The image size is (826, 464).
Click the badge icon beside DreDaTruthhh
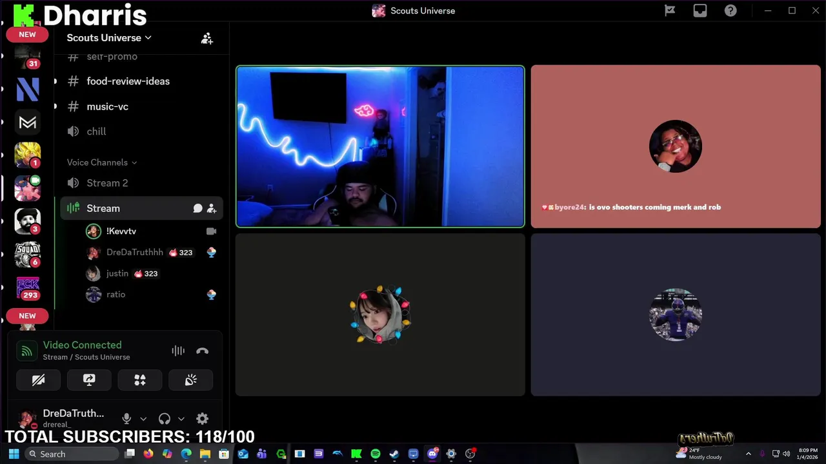click(x=211, y=253)
